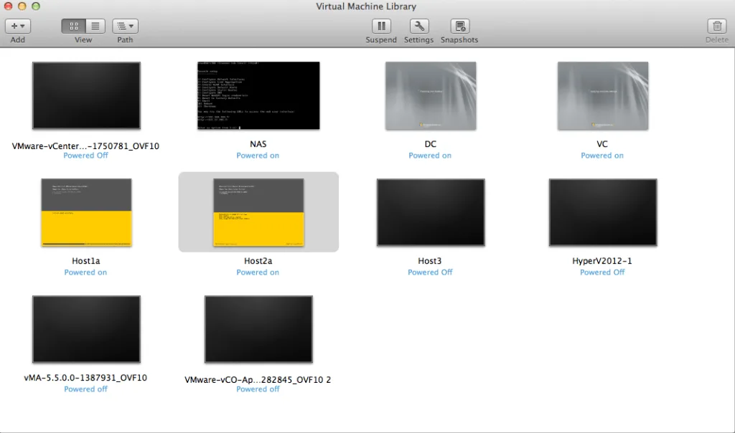Open the Add virtual machine dropdown

point(18,27)
